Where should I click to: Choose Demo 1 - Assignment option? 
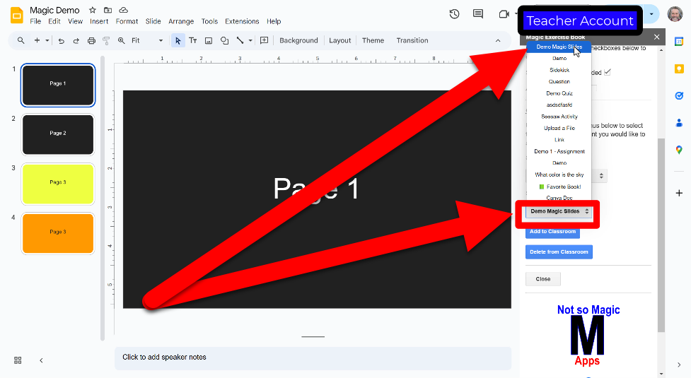pyautogui.click(x=559, y=151)
